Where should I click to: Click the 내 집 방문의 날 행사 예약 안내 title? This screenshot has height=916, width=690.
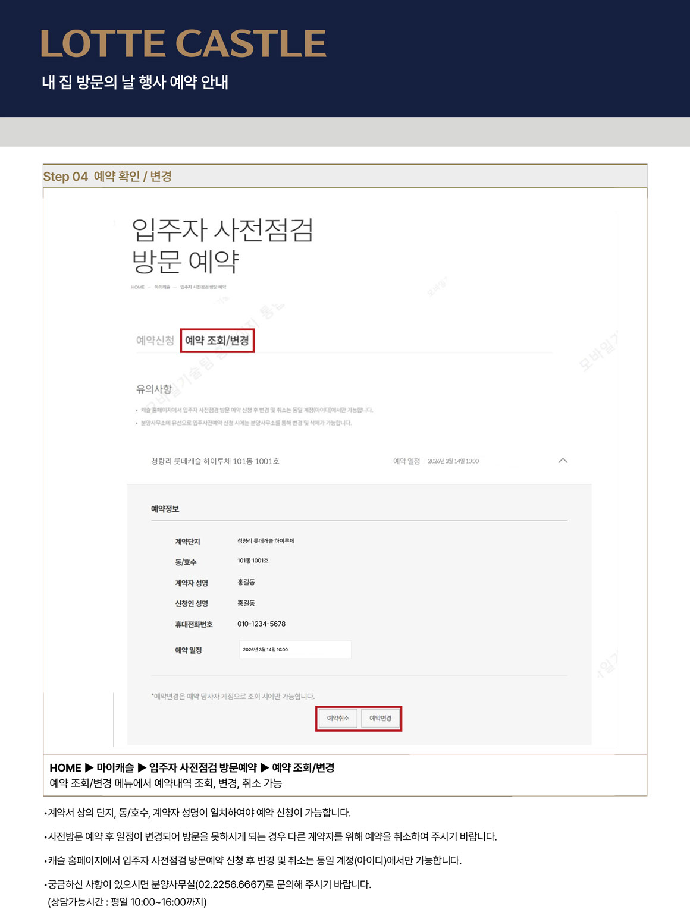tap(135, 82)
